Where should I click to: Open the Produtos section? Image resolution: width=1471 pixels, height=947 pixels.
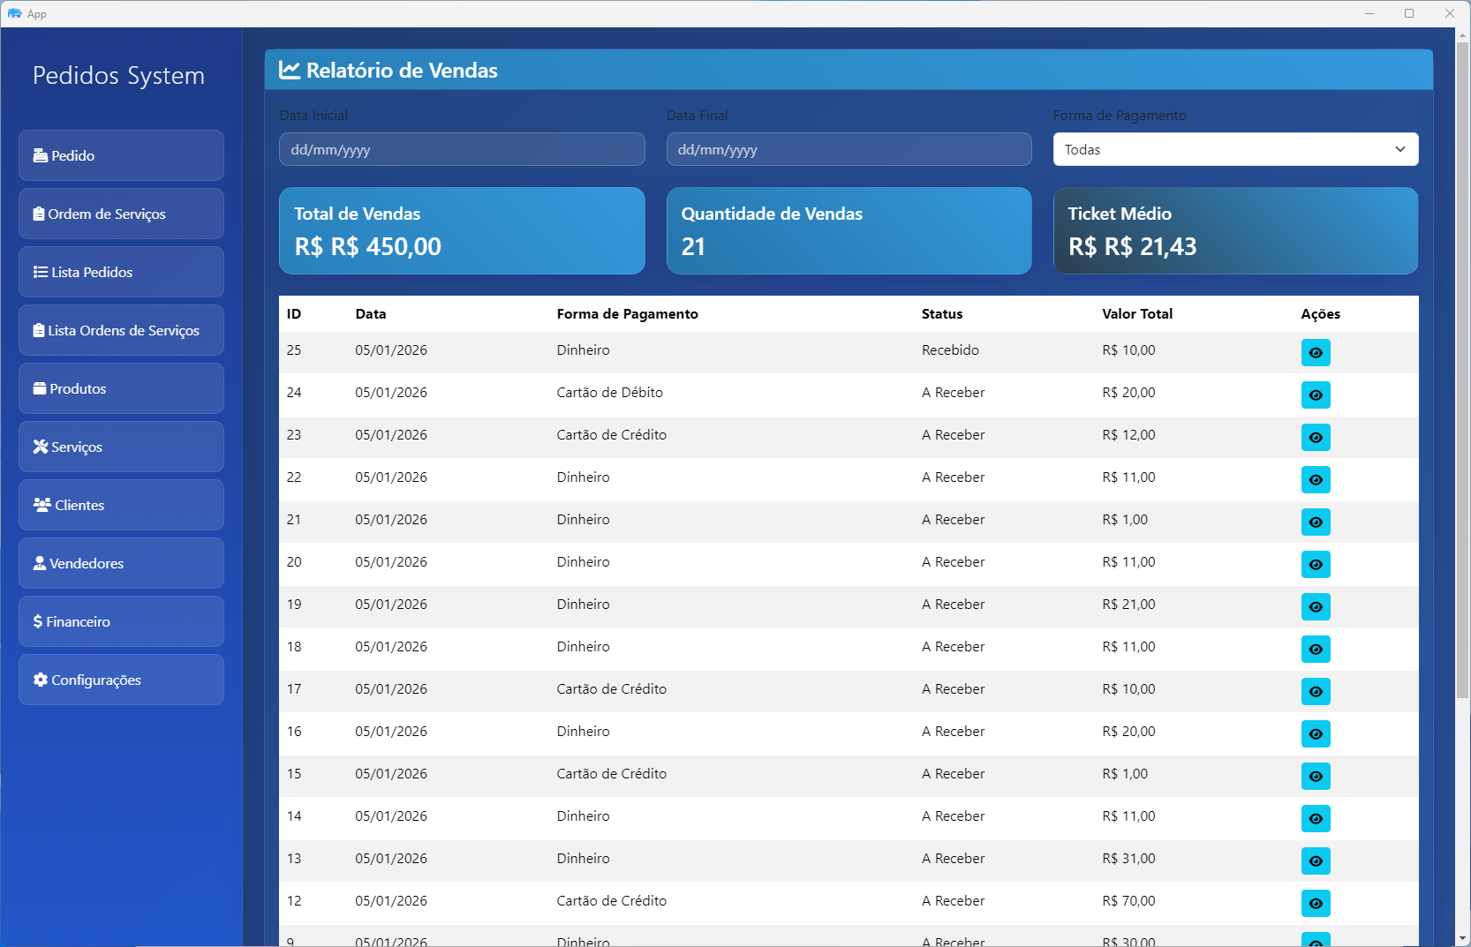(x=121, y=388)
